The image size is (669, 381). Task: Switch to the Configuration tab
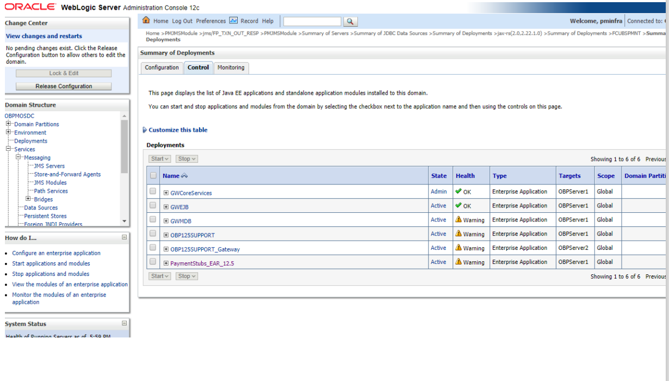[x=161, y=67]
